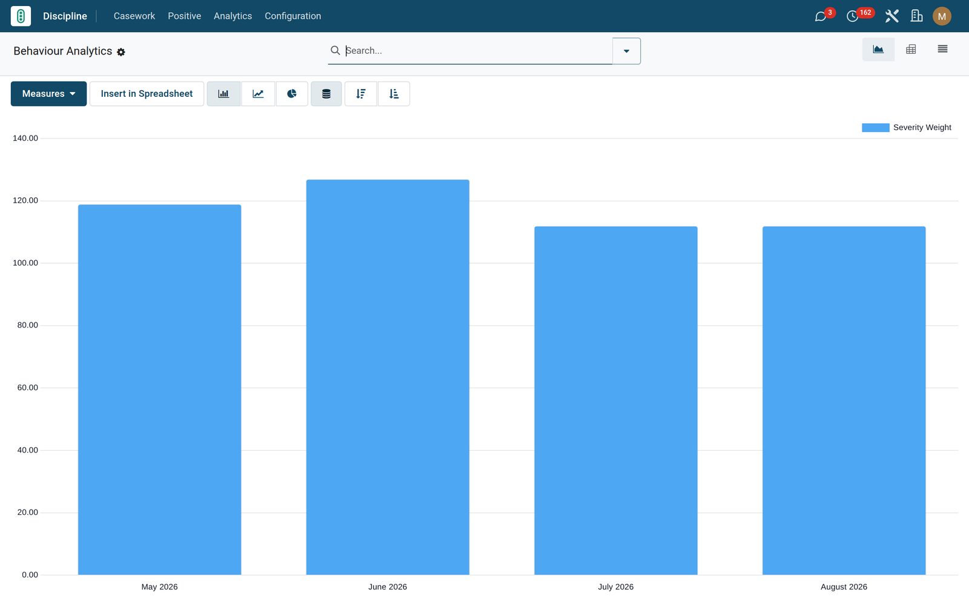This screenshot has width=969, height=605.
Task: Sort bars in descending order
Action: (x=361, y=94)
